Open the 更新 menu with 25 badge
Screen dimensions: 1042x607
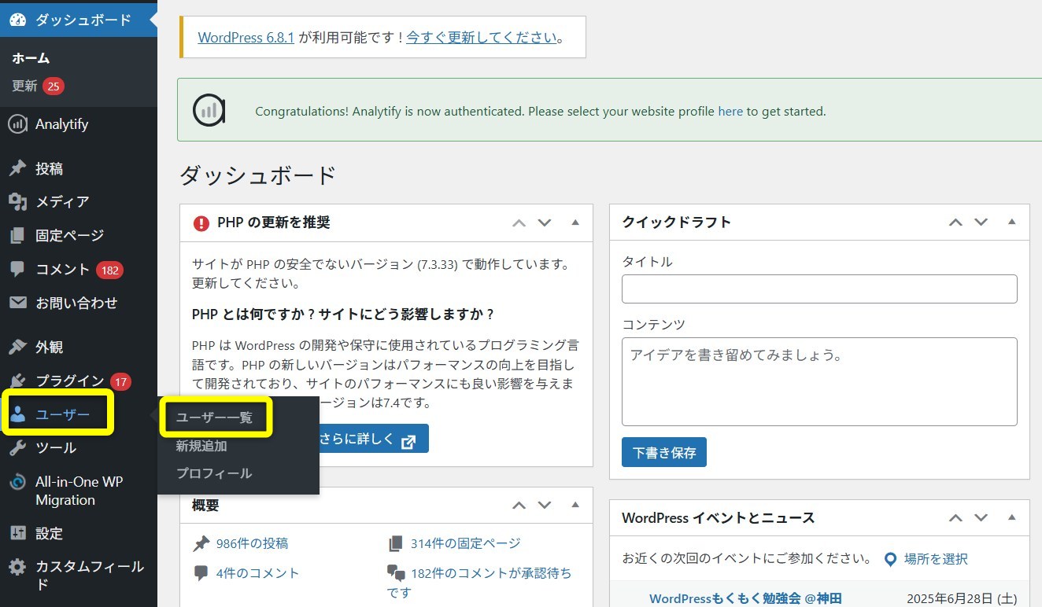point(38,86)
